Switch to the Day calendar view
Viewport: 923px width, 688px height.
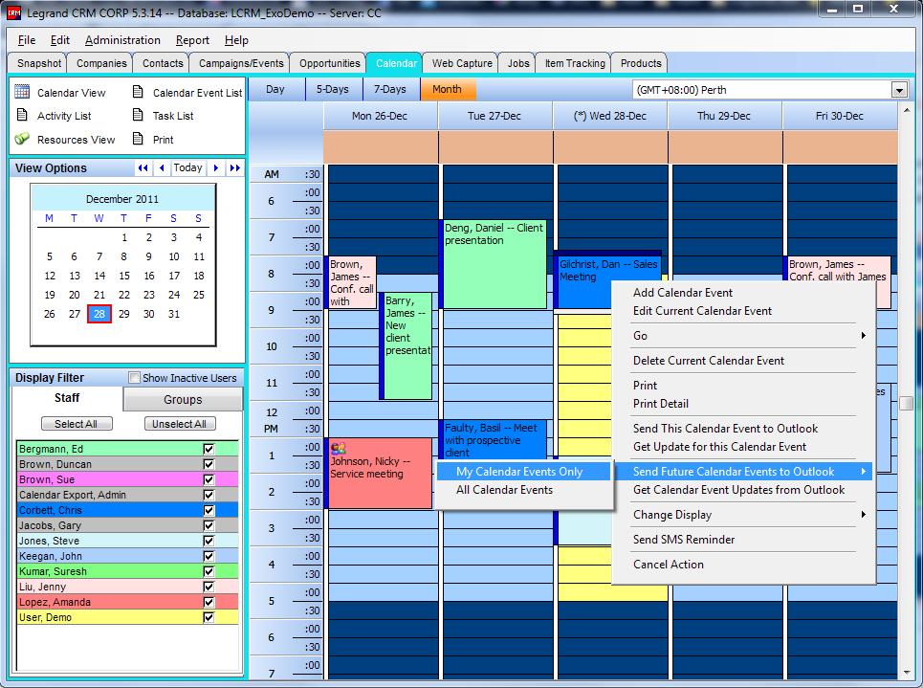(x=275, y=90)
